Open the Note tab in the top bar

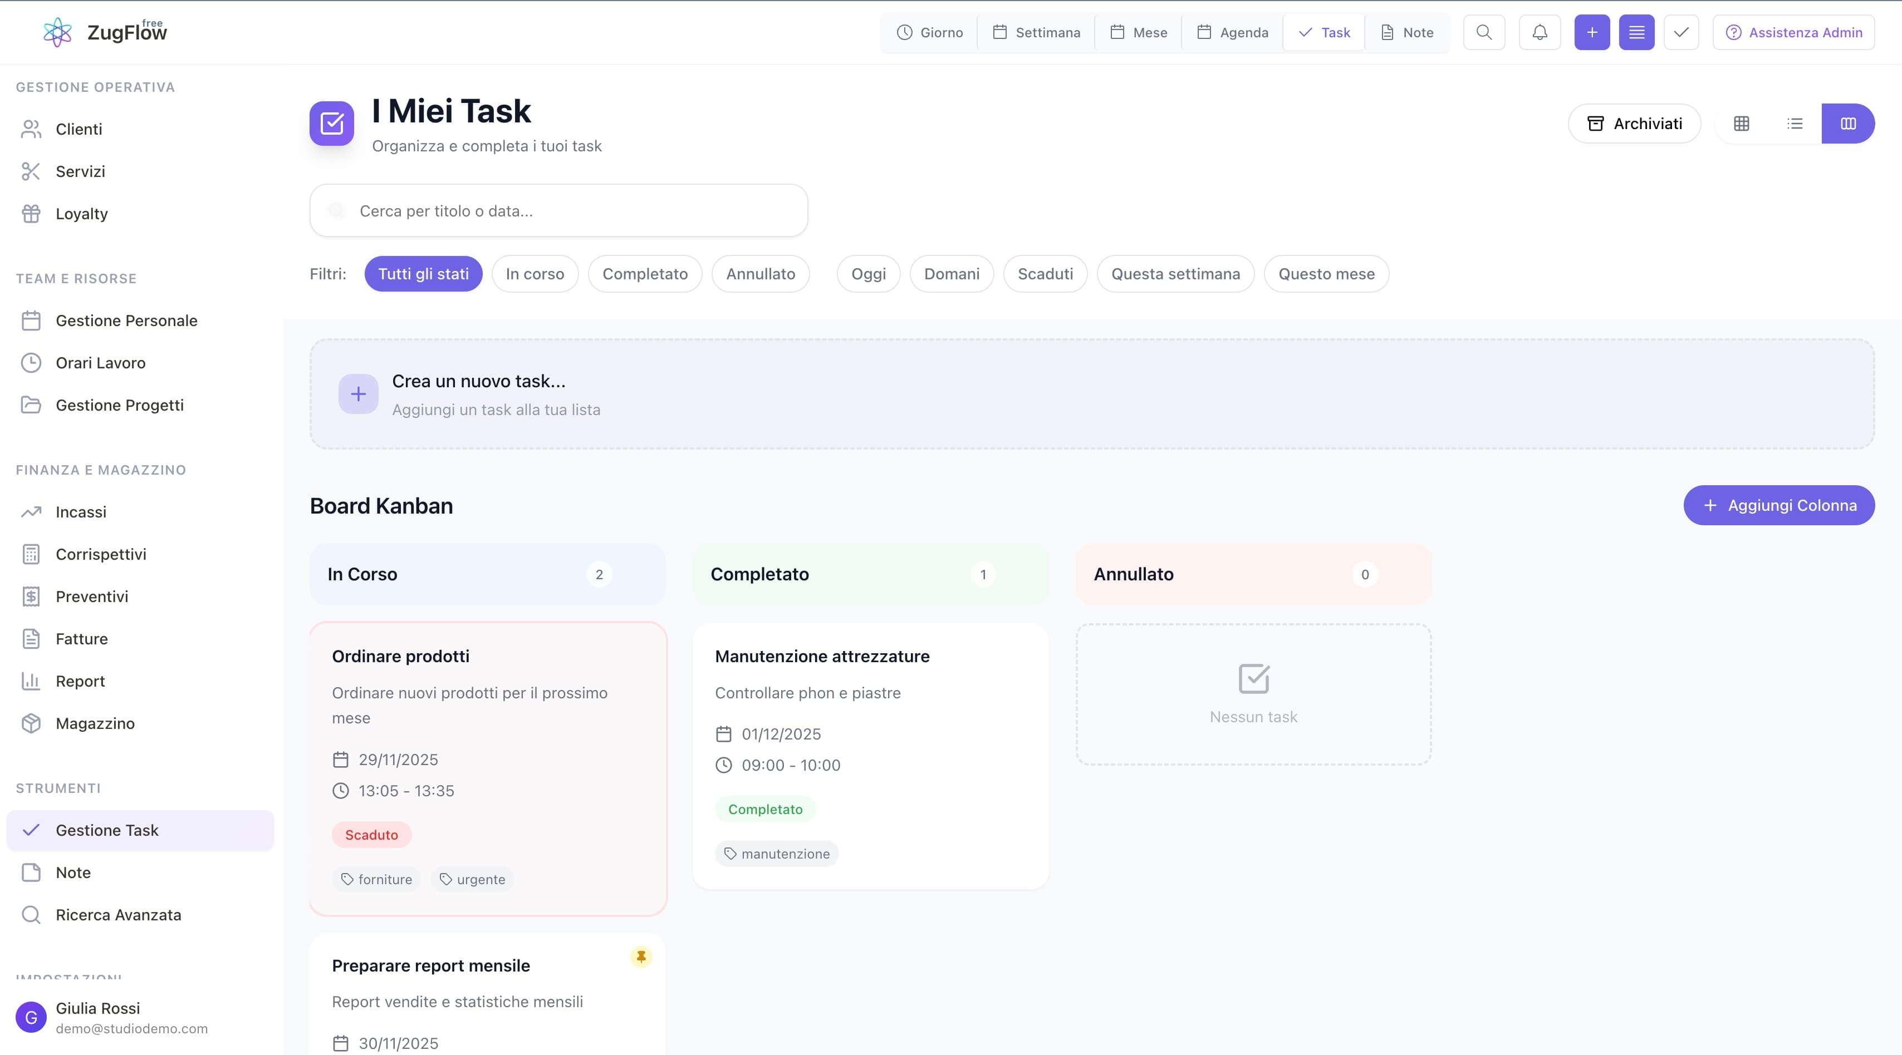1406,32
